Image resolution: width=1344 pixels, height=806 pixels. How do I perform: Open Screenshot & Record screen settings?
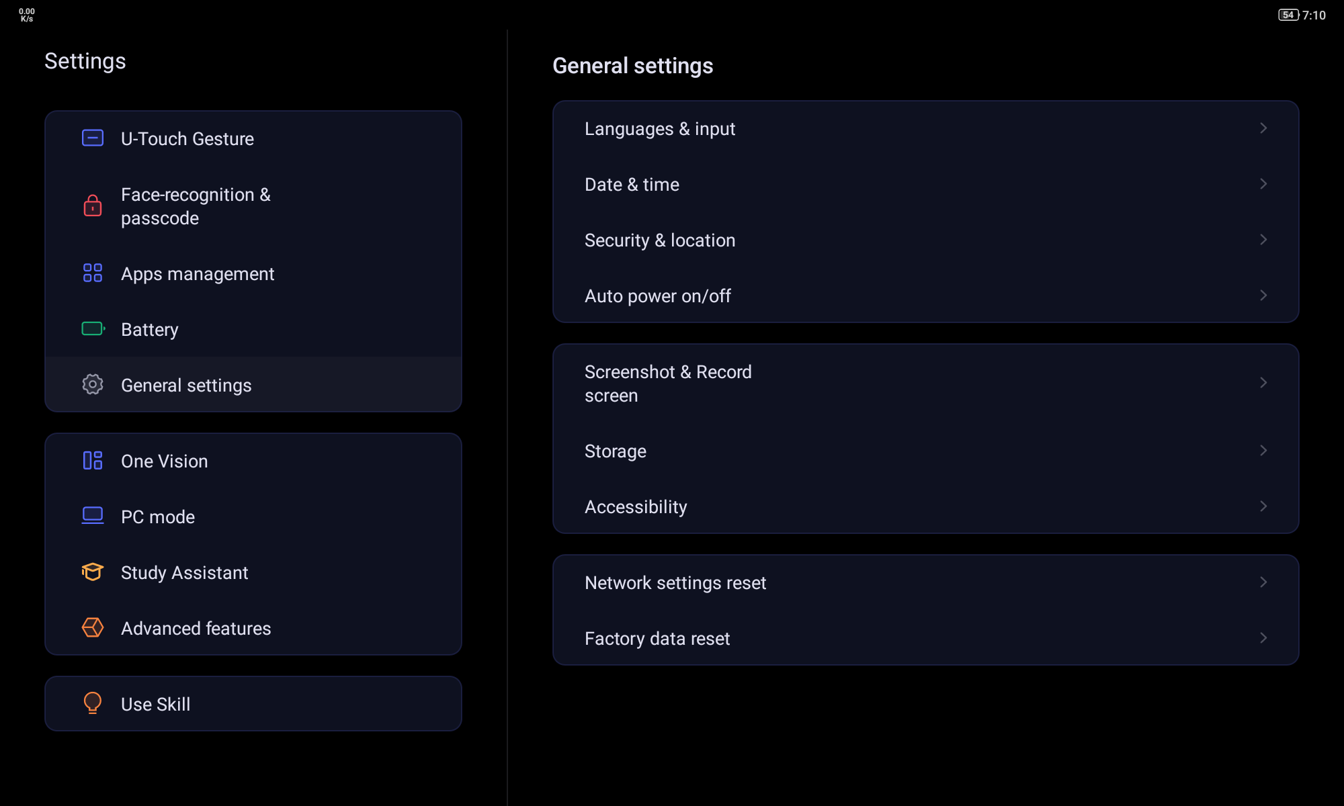pos(668,384)
